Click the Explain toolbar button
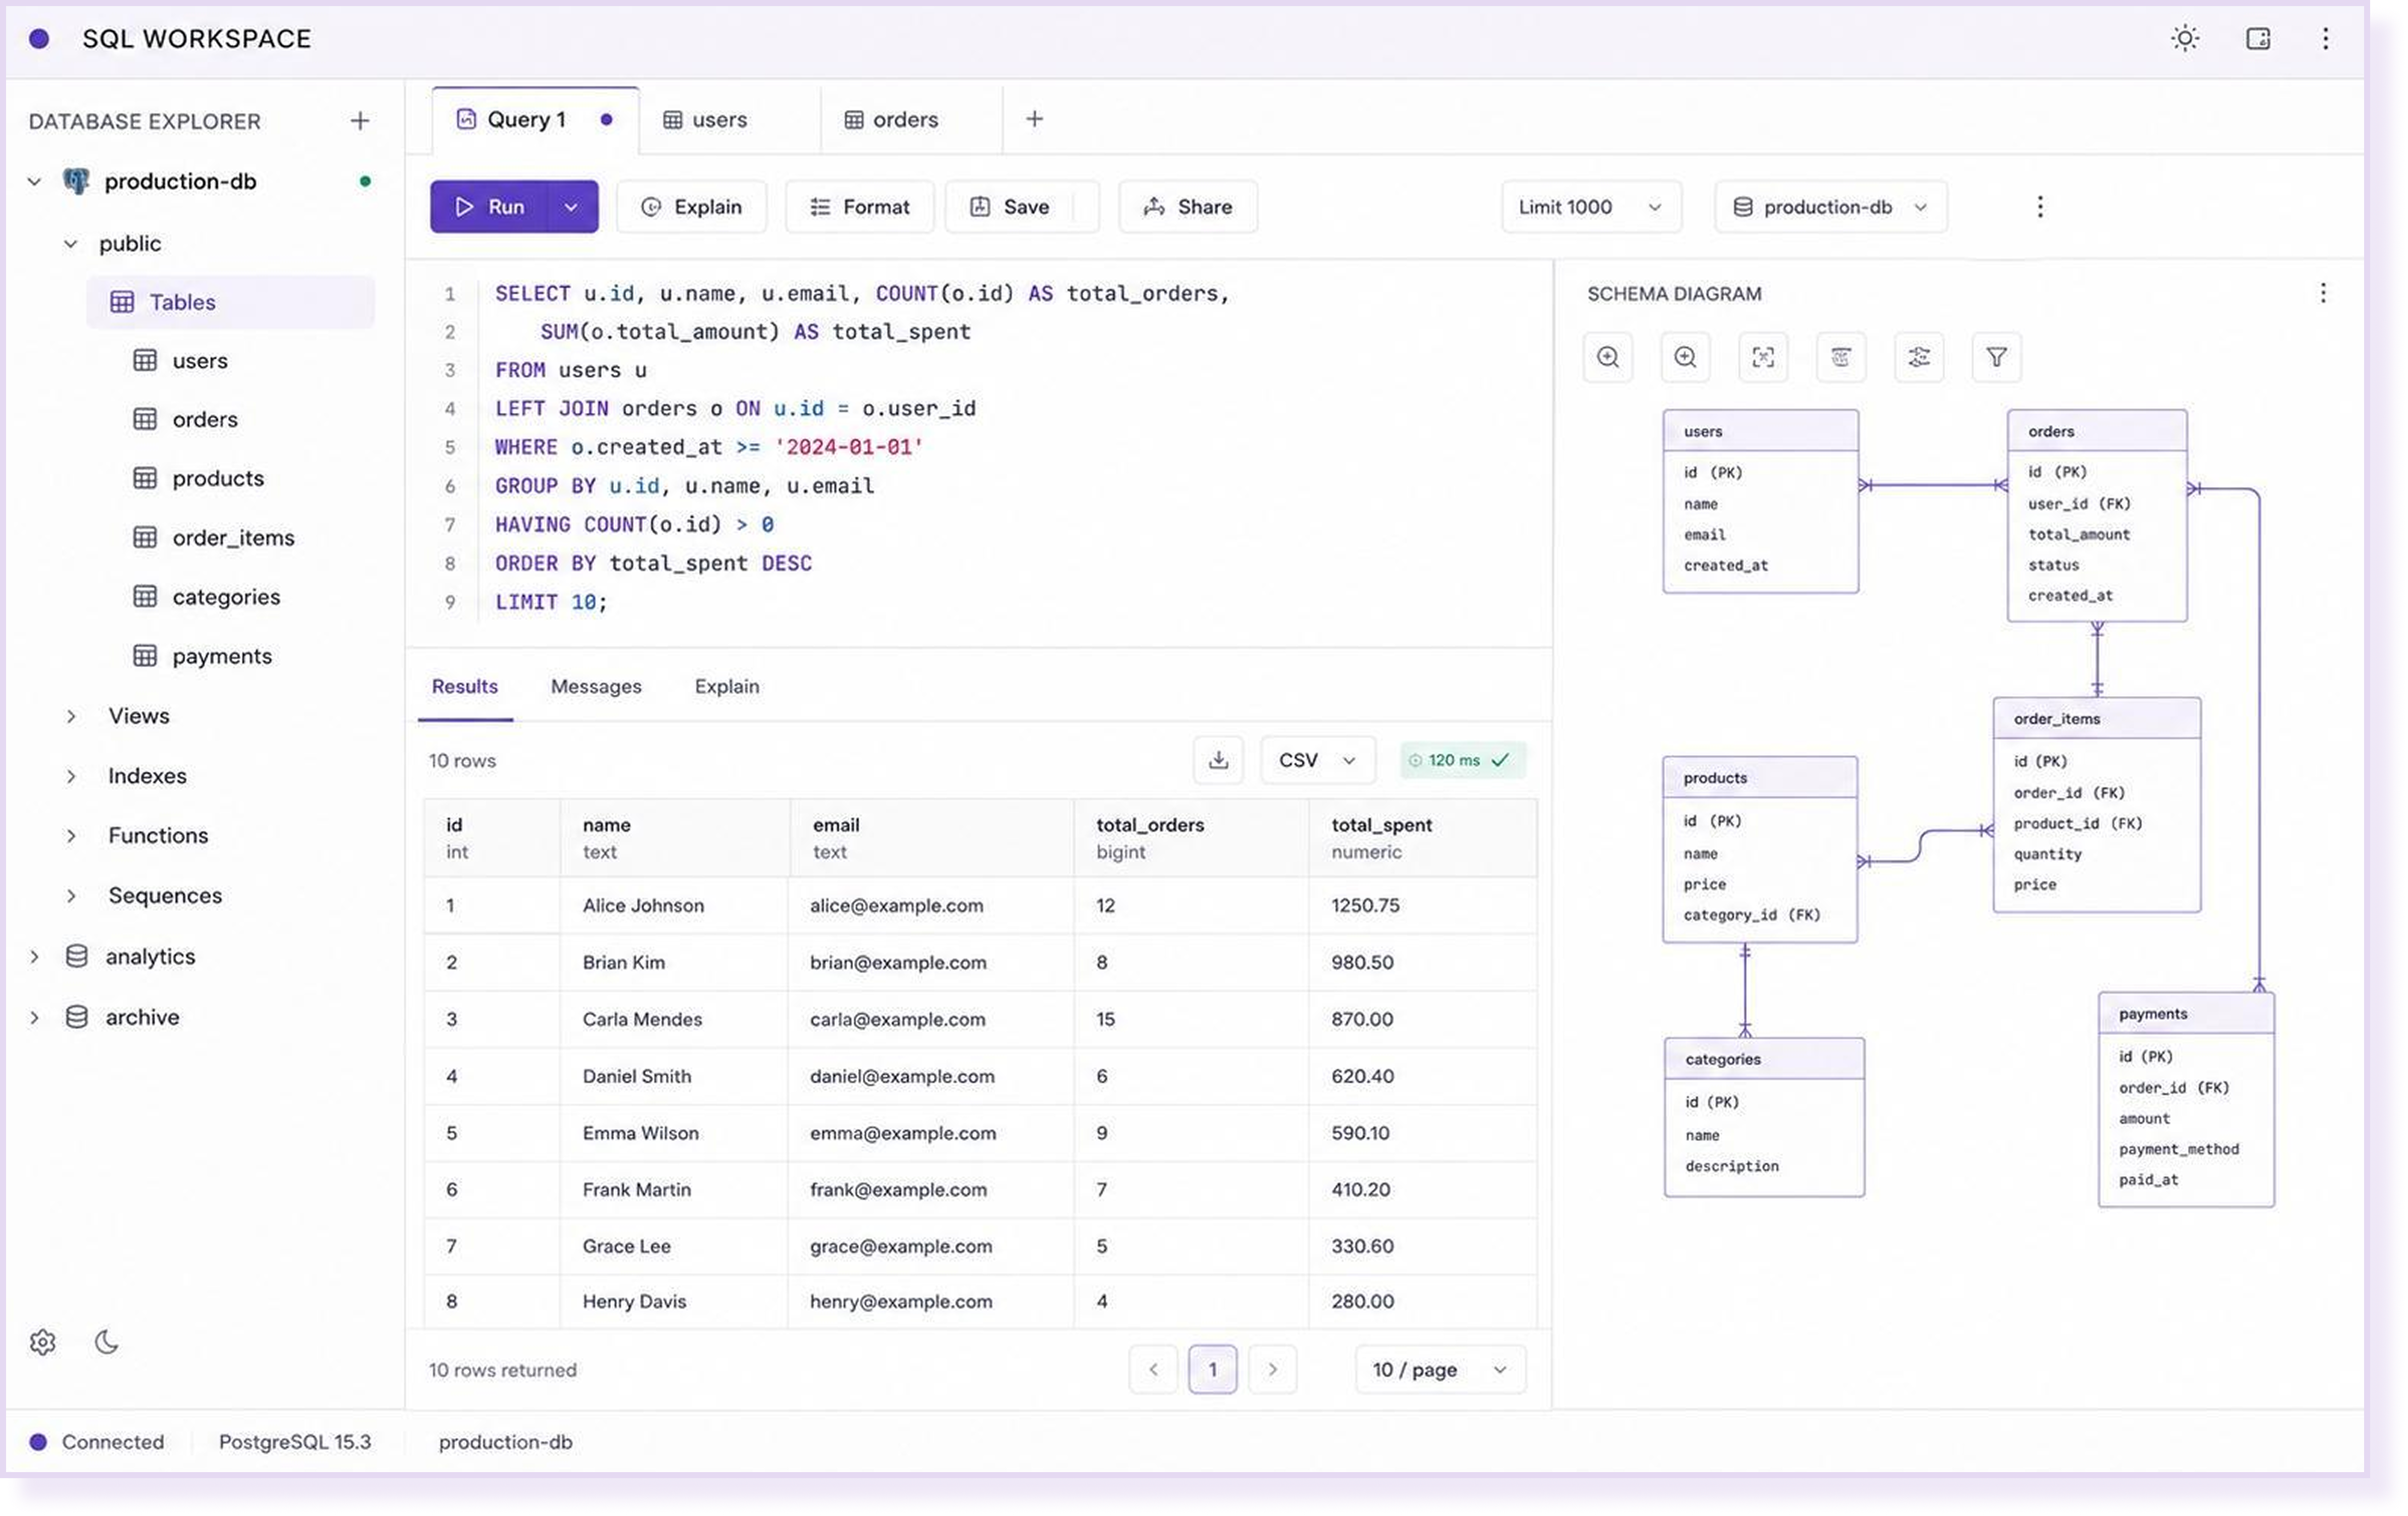 click(692, 207)
